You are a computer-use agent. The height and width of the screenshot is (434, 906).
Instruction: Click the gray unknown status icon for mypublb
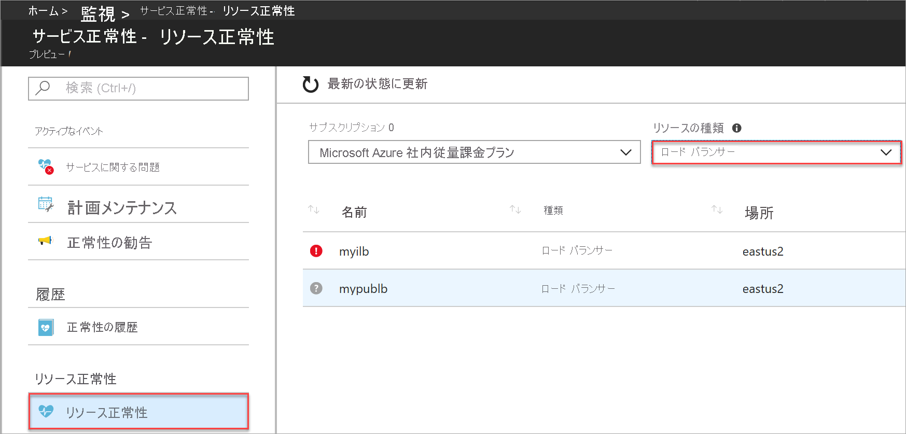click(x=316, y=288)
